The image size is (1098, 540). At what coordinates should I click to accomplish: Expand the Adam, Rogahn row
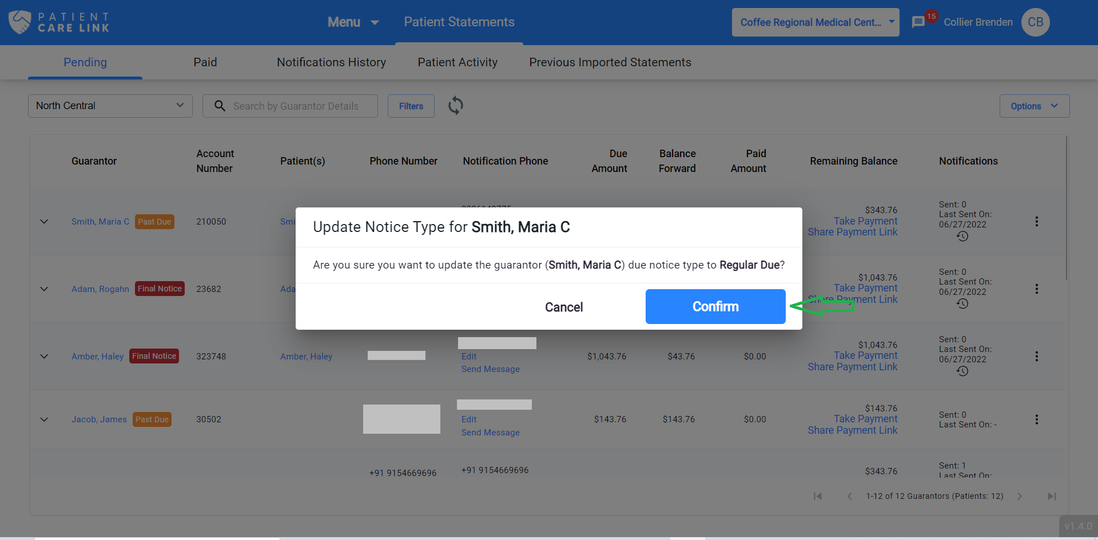[x=44, y=289]
